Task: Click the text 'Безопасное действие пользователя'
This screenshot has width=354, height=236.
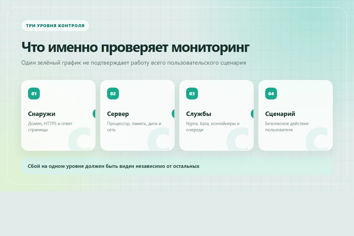Action: (287, 127)
